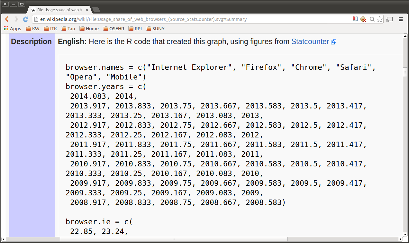Click the value 2011.75 in the code
Screen dimensions: 409x243
pos(176,145)
